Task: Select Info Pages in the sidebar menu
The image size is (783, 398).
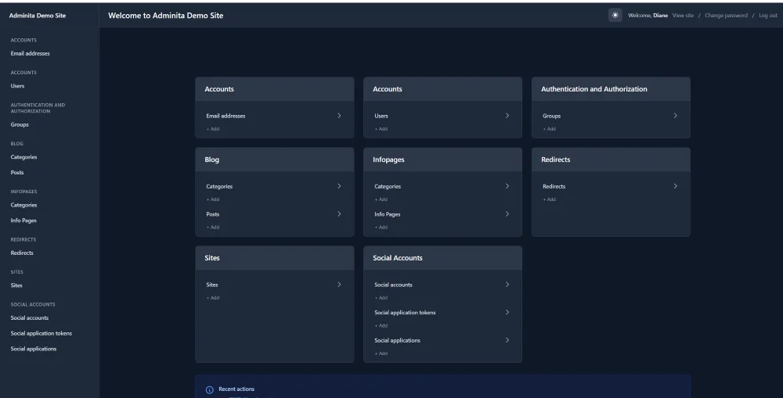Action: click(x=23, y=221)
